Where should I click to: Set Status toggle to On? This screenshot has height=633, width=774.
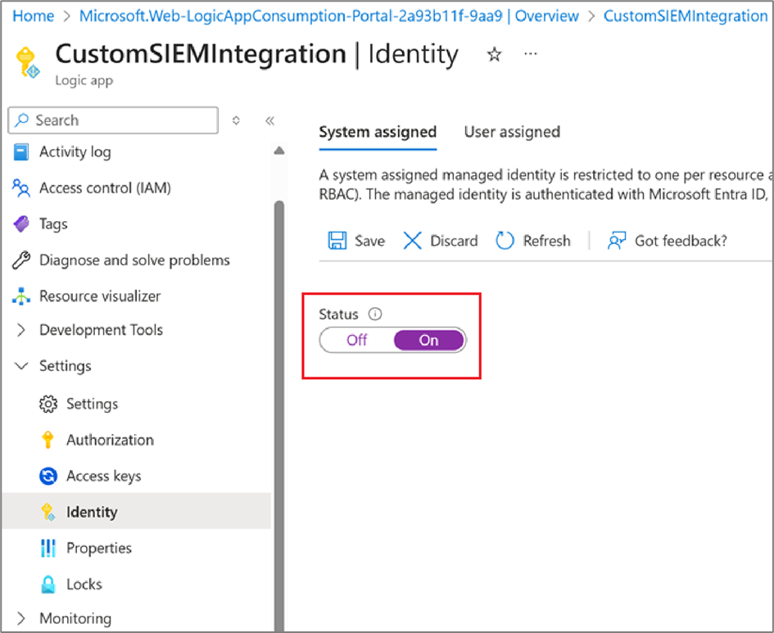point(429,341)
